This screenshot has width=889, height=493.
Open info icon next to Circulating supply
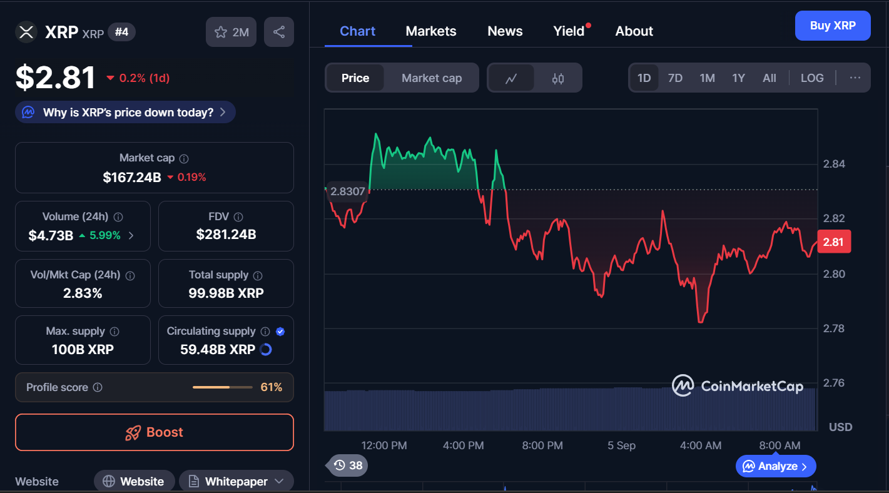point(265,332)
